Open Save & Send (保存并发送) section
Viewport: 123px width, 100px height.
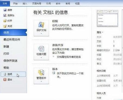point(10,61)
